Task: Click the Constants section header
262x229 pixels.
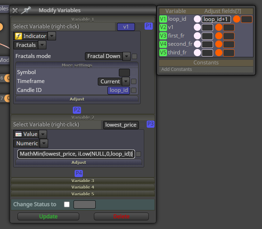Action: pos(206,63)
